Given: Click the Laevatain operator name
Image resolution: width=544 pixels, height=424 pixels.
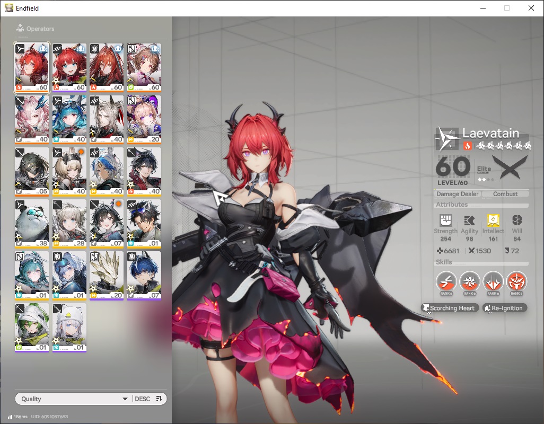Looking at the screenshot, I should tap(490, 133).
